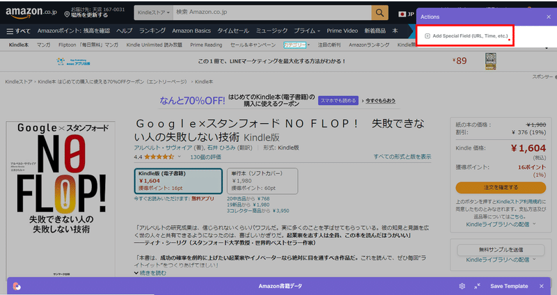Open ヘルプ in the top nav
The width and height of the screenshot is (557, 295).
point(125,31)
